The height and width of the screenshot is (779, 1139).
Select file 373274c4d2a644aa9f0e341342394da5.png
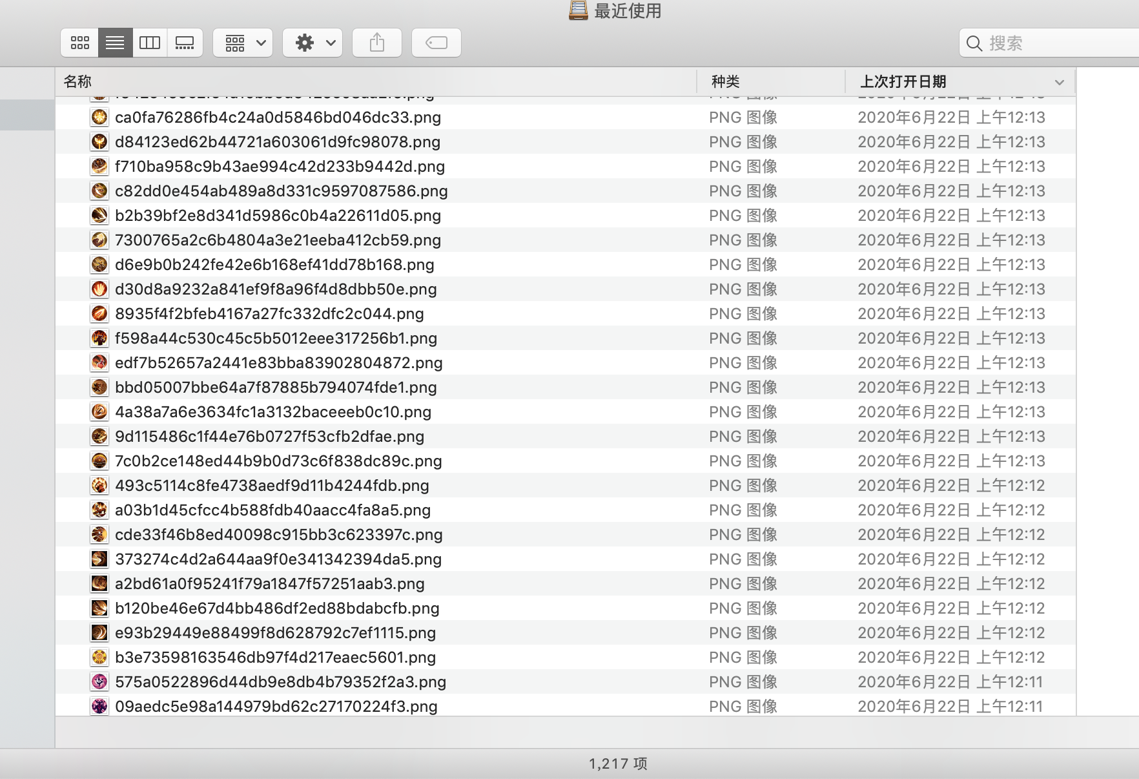[278, 559]
